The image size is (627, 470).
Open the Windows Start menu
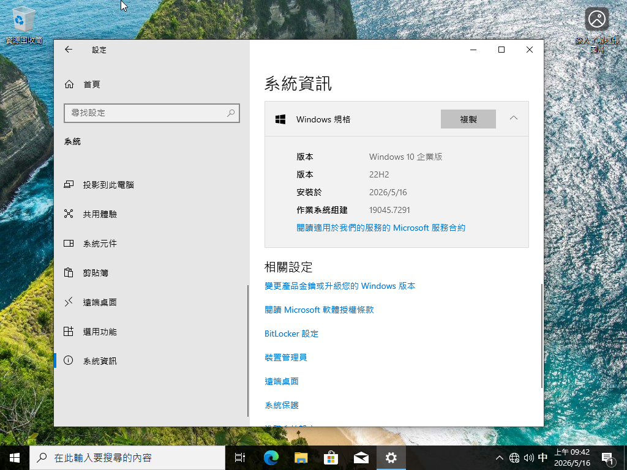click(x=15, y=458)
